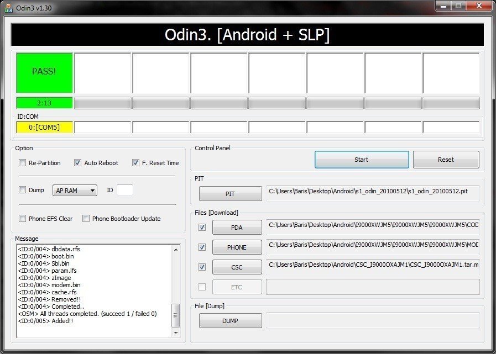
Task: Click the 'Completed..' log line
Action: pos(51,307)
